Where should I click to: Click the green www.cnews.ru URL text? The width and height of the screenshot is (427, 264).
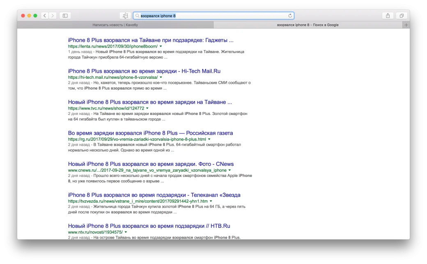[x=147, y=170]
